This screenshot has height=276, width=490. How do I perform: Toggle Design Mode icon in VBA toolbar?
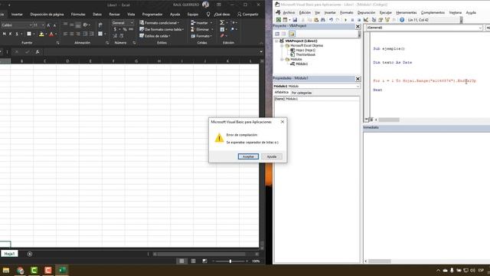[366, 20]
